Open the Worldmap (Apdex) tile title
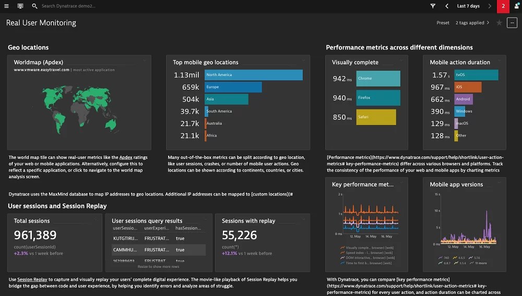 [x=38, y=62]
